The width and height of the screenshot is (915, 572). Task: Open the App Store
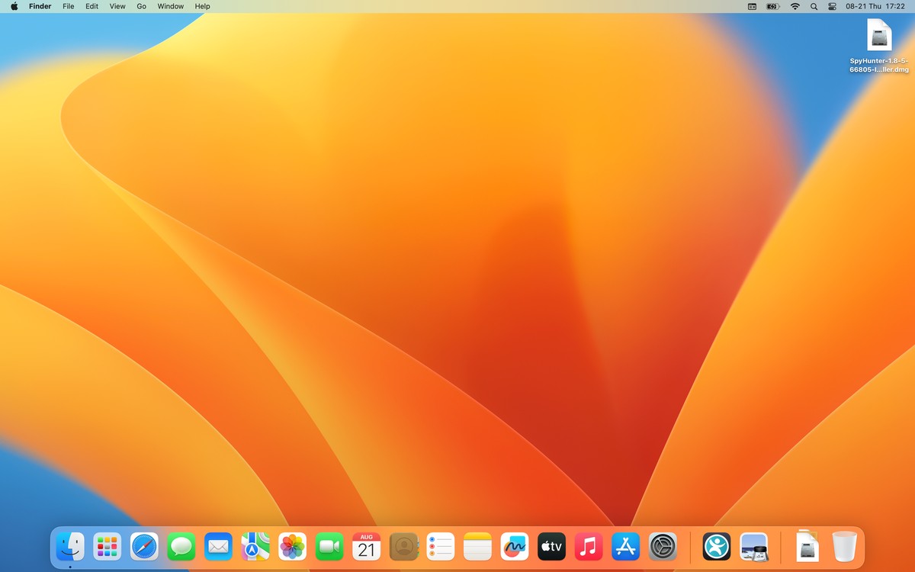(x=626, y=547)
